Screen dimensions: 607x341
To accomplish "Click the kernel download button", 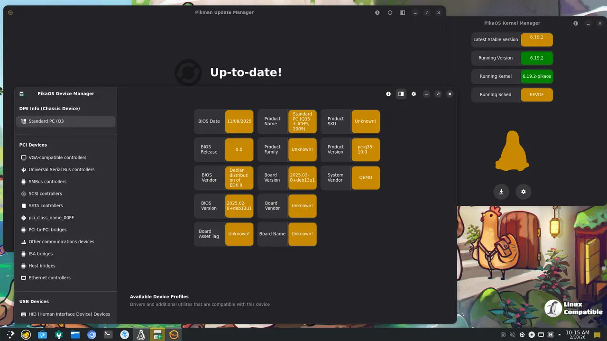I will (501, 192).
